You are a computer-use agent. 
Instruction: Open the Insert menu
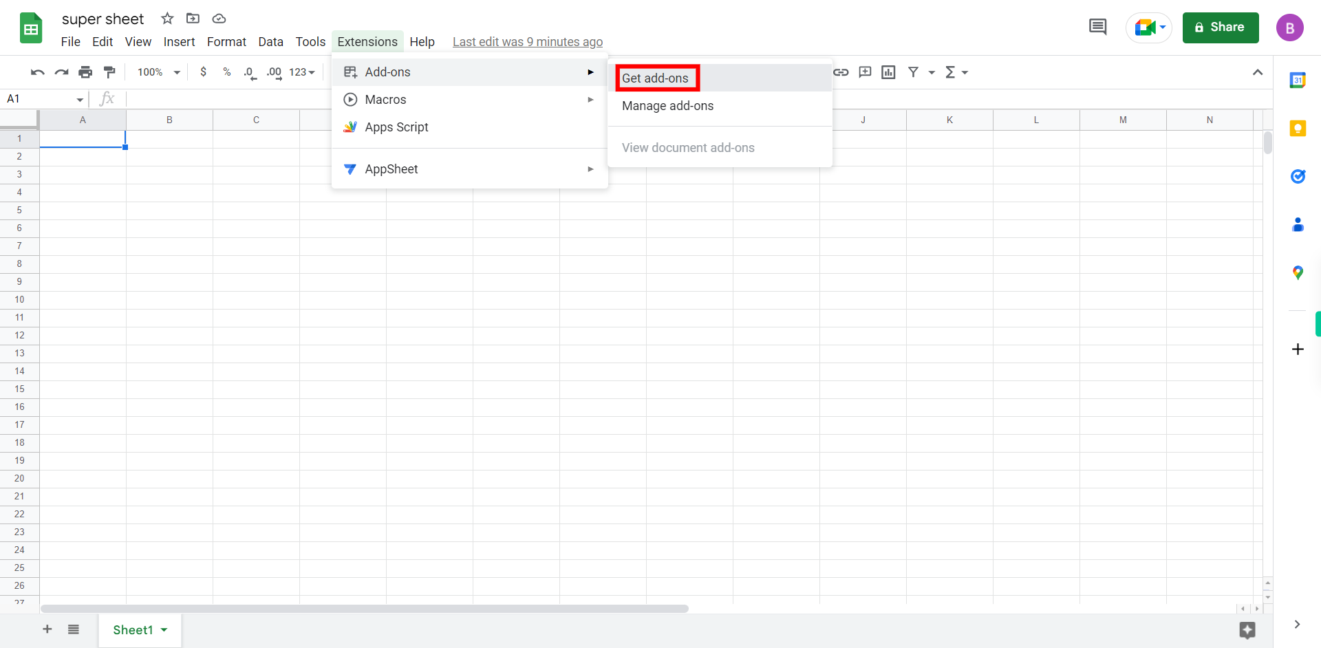(180, 42)
